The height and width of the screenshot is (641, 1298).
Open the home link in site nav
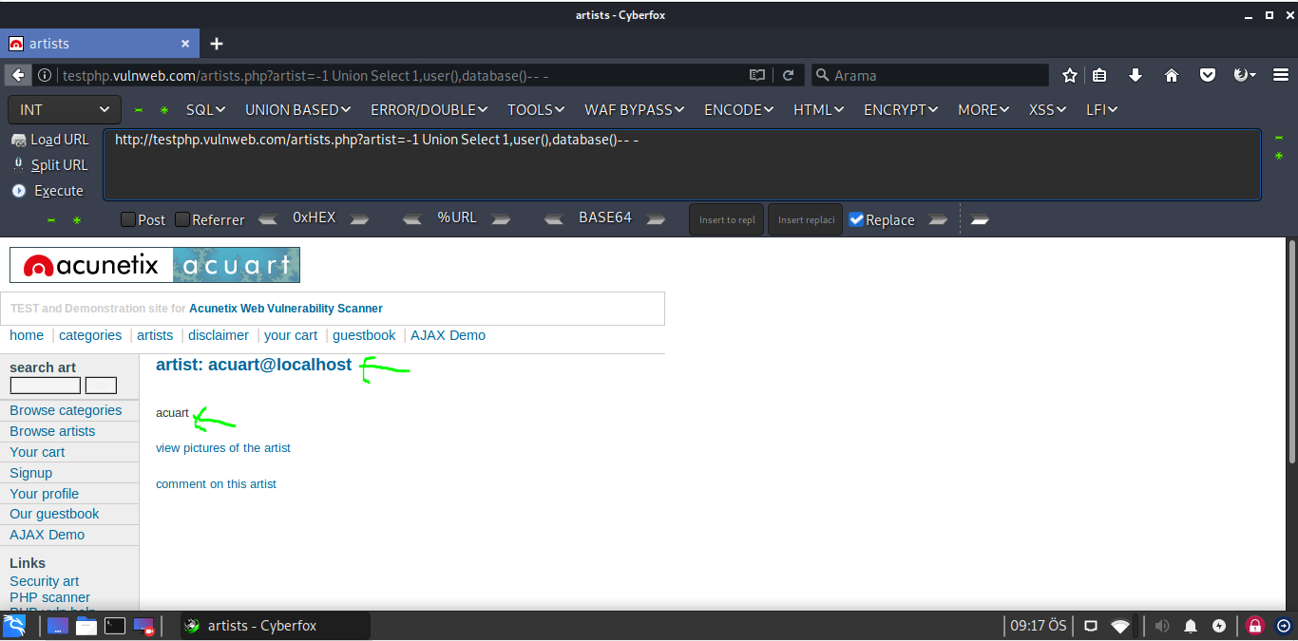(27, 335)
